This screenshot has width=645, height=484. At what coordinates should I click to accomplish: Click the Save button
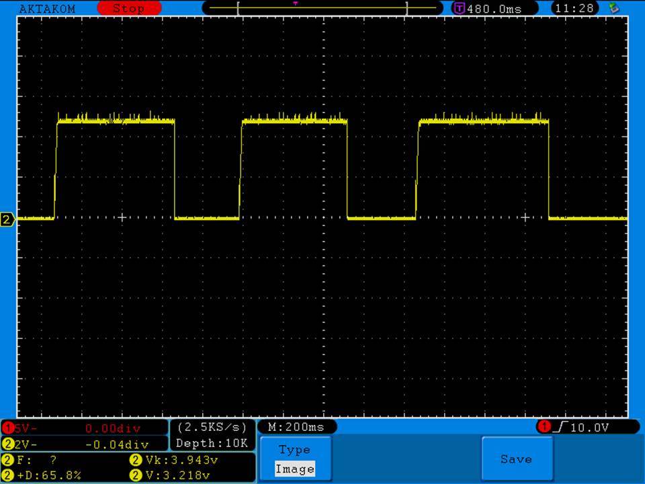pos(516,459)
